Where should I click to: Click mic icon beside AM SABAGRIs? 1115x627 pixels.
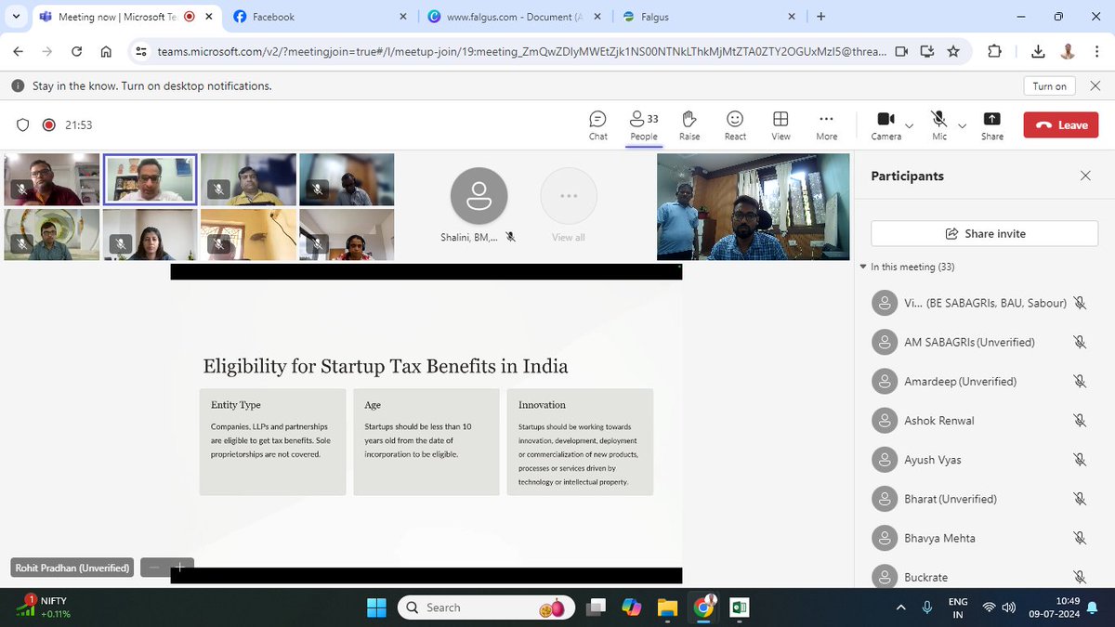coord(1079,342)
